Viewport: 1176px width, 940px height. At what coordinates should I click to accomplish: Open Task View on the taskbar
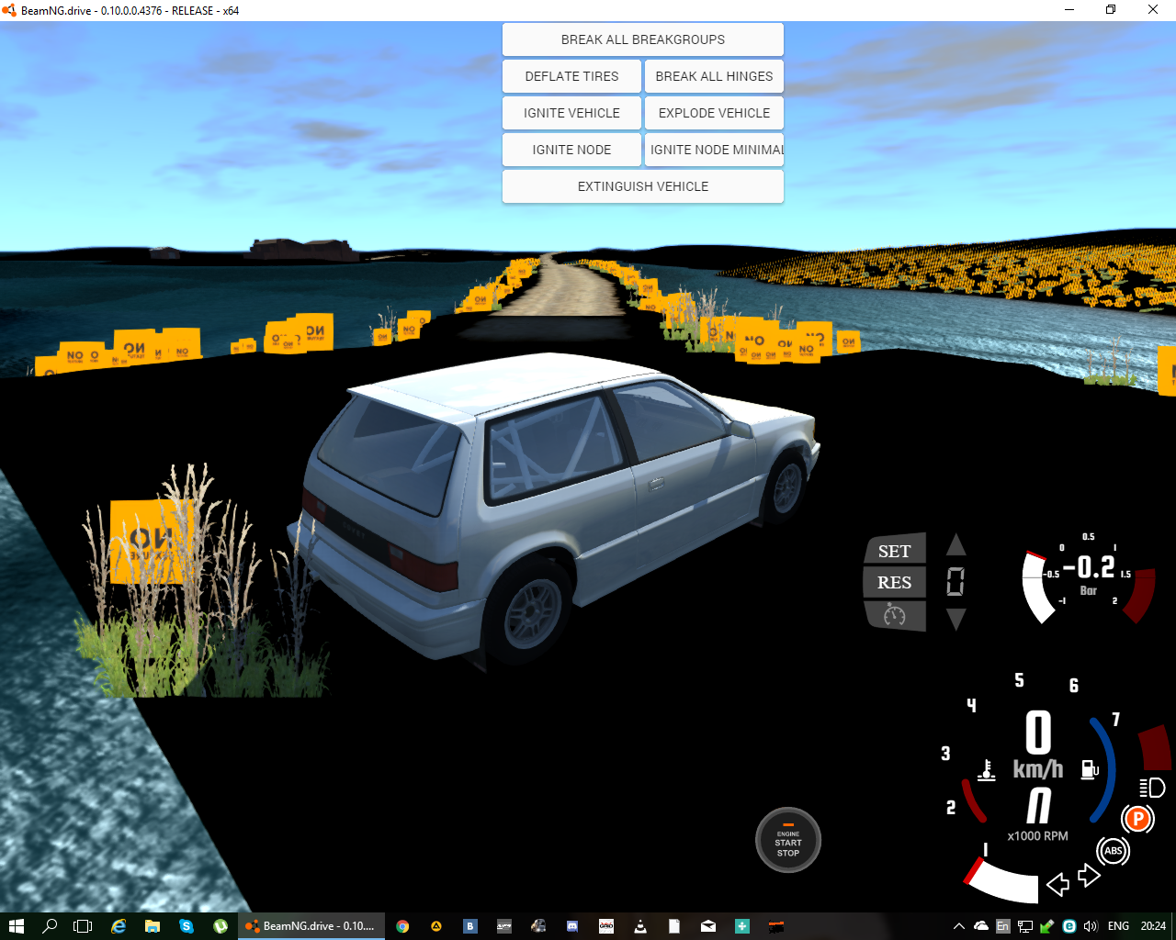point(83,926)
